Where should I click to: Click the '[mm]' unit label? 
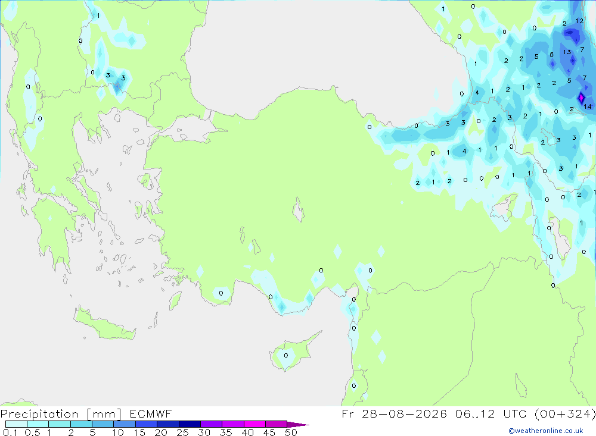[104, 414]
